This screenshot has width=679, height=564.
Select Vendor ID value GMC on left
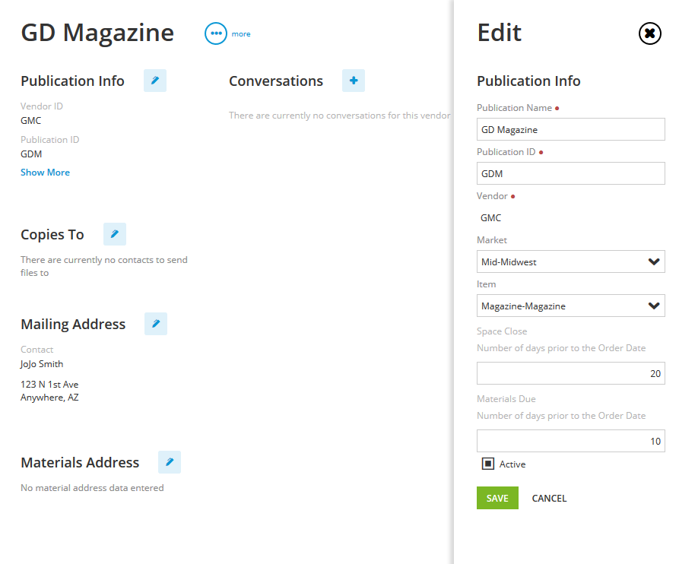pyautogui.click(x=30, y=121)
